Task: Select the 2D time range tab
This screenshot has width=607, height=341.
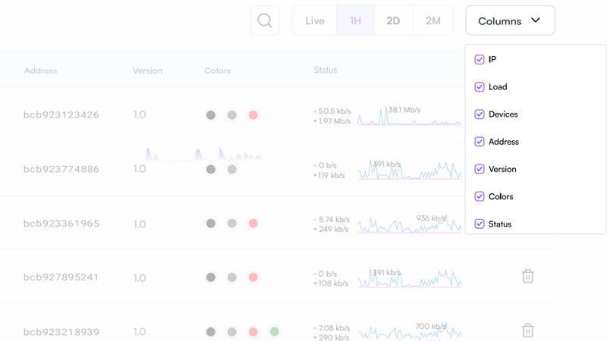Action: click(393, 20)
